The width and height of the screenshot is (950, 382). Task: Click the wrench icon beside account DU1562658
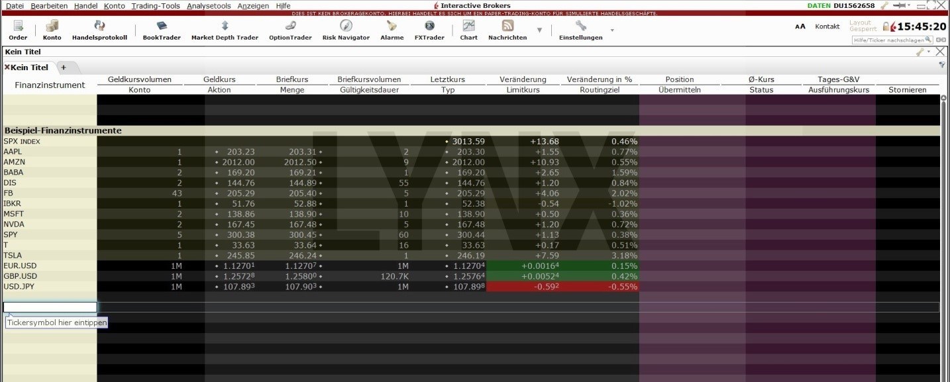coord(884,5)
